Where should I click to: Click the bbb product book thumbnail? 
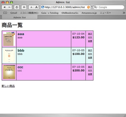coord(9,55)
